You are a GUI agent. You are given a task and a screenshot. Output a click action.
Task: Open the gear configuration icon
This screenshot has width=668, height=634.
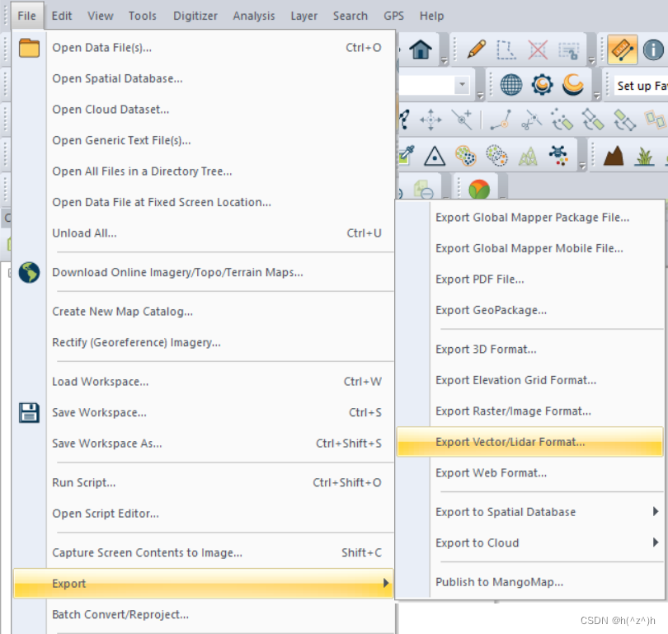[x=542, y=84]
